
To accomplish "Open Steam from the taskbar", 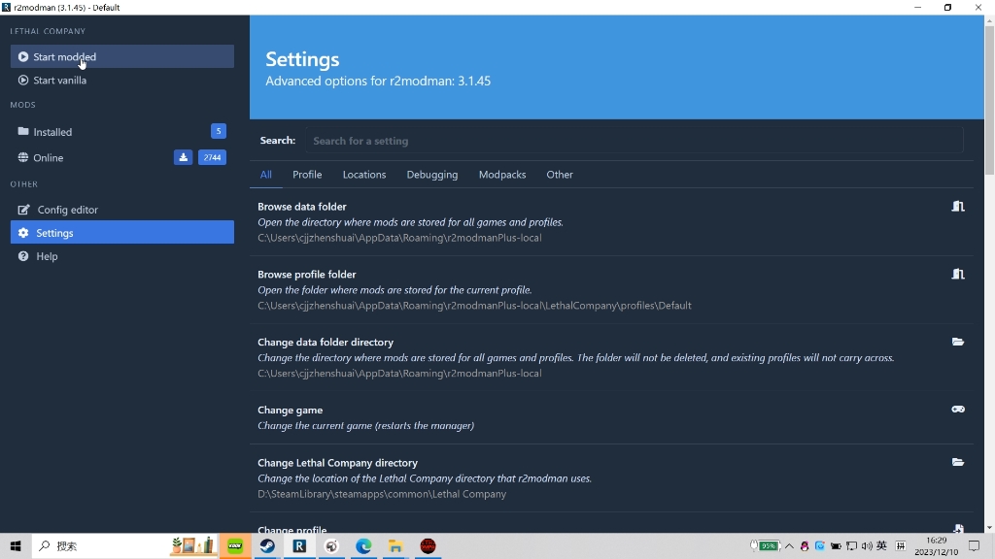I will coord(267,545).
